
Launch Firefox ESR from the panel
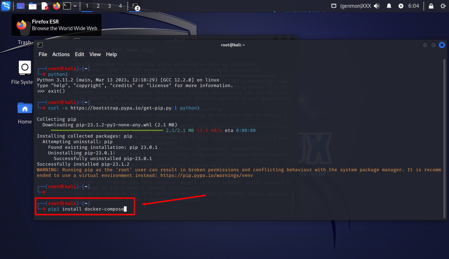[56, 6]
